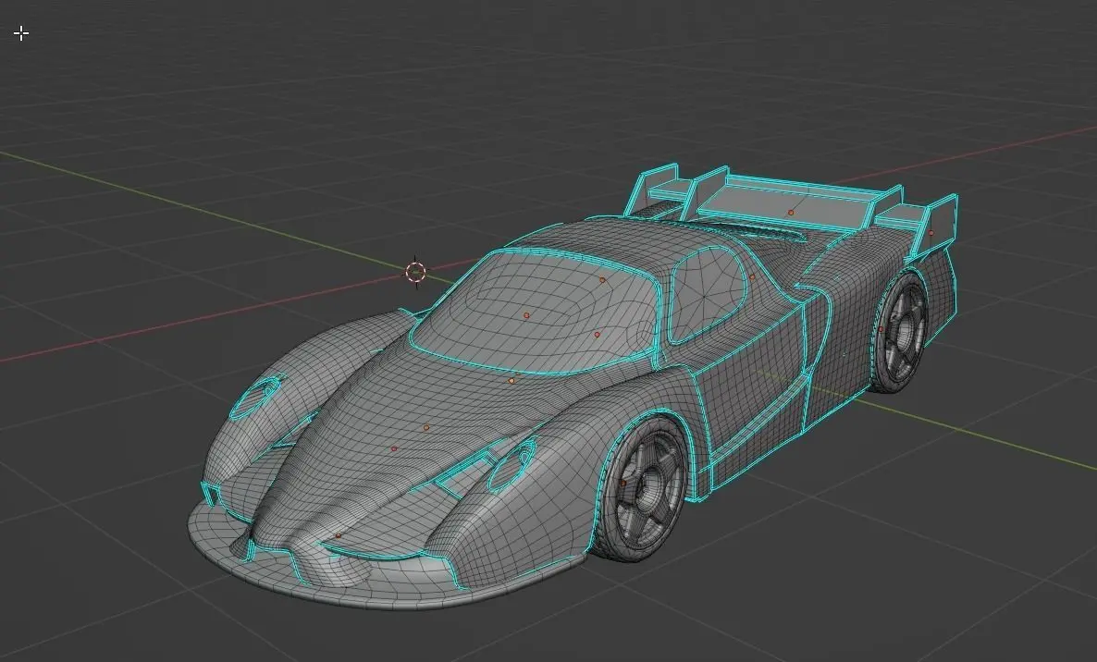Select the side window of the car
The height and width of the screenshot is (662, 1097).
point(707,294)
